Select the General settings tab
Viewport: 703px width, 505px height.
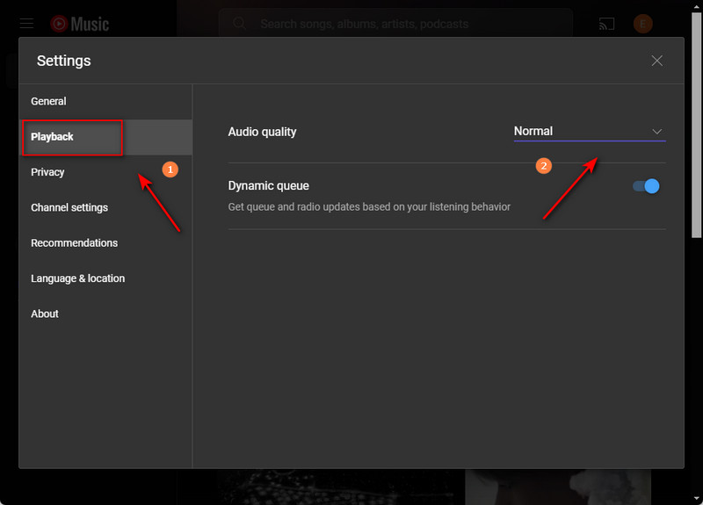tap(49, 102)
